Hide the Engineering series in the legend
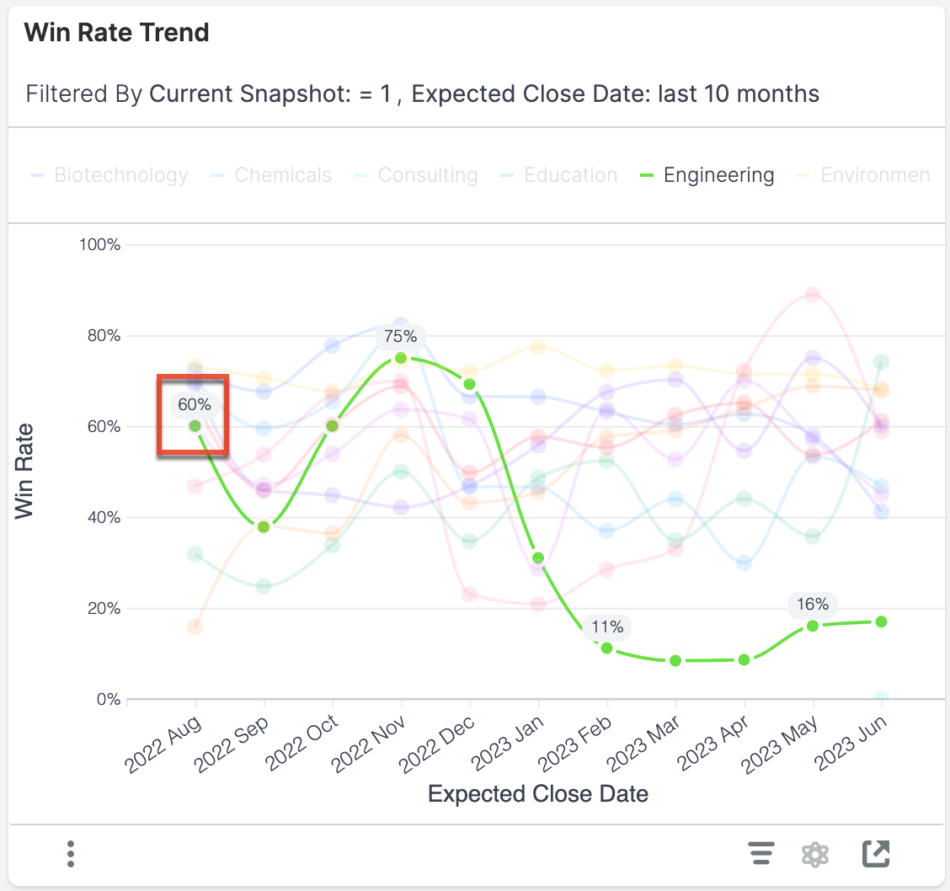Screen dimensions: 950x891 [x=718, y=174]
